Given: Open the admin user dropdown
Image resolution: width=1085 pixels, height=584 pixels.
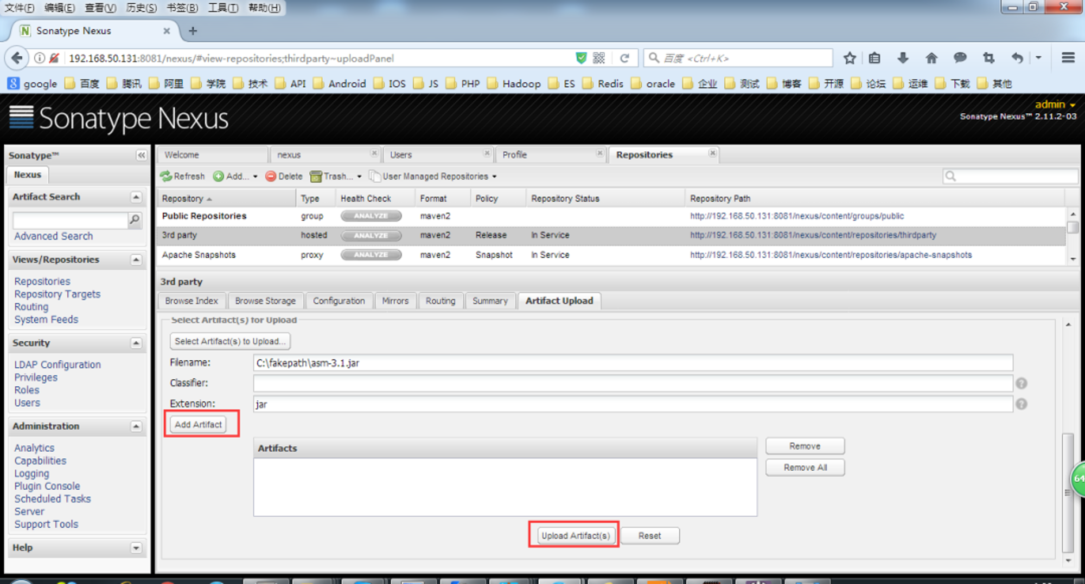Looking at the screenshot, I should click(1055, 105).
